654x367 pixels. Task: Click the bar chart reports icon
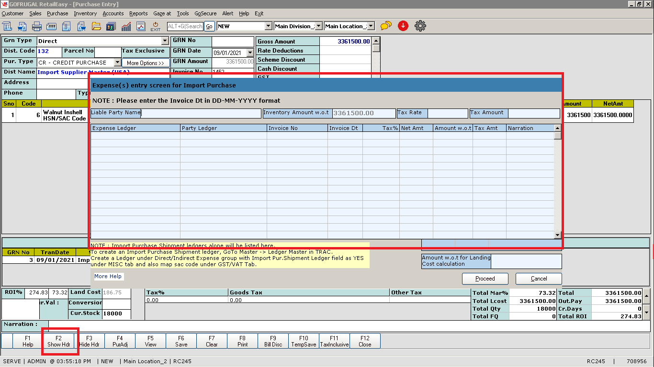point(126,26)
